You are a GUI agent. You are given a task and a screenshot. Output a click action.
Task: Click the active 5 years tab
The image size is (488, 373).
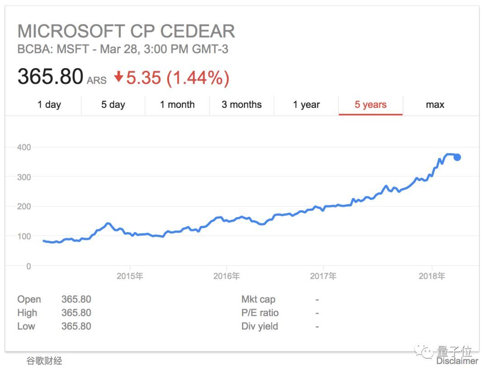coord(371,105)
